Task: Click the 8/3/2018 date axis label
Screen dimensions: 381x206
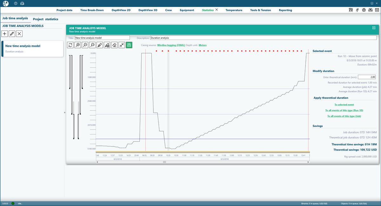Action: (x=224, y=159)
